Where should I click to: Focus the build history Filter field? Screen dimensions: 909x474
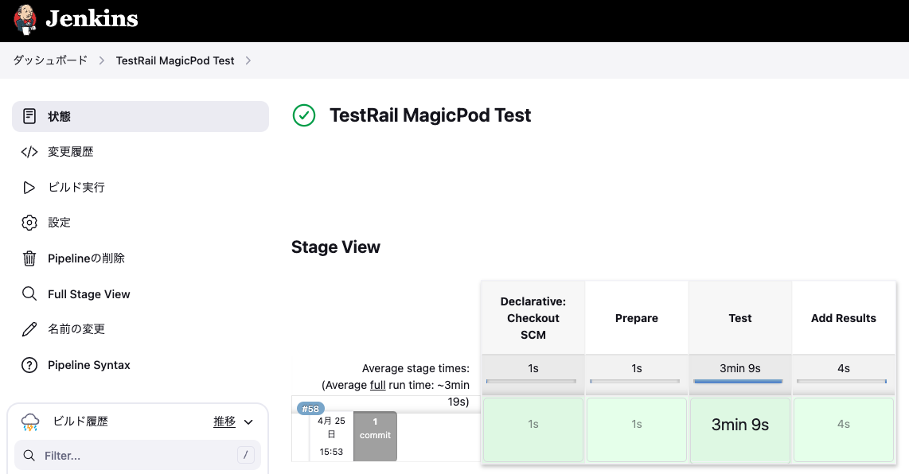[138, 456]
